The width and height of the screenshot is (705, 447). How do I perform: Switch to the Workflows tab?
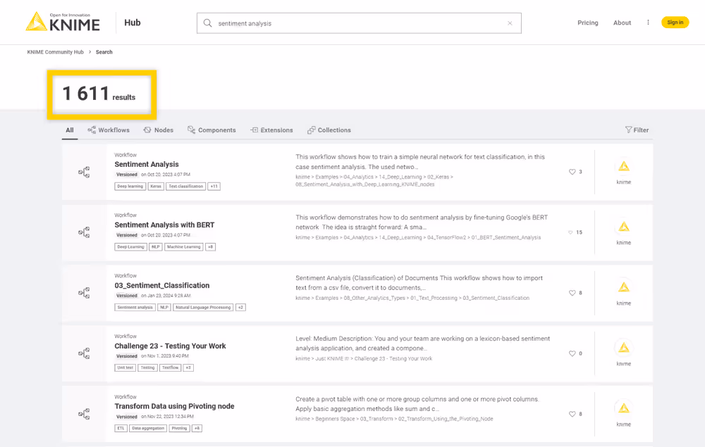(x=109, y=130)
